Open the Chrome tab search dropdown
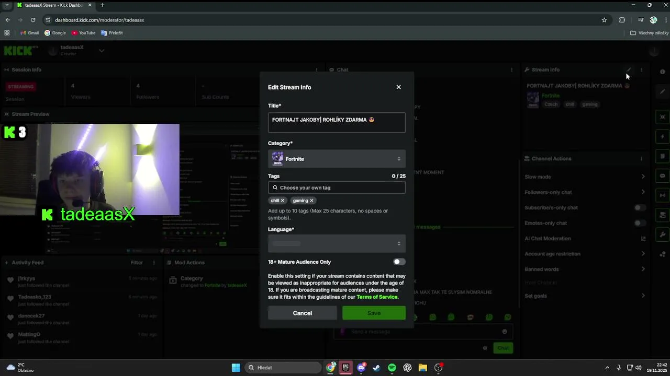The width and height of the screenshot is (670, 376). [7, 5]
